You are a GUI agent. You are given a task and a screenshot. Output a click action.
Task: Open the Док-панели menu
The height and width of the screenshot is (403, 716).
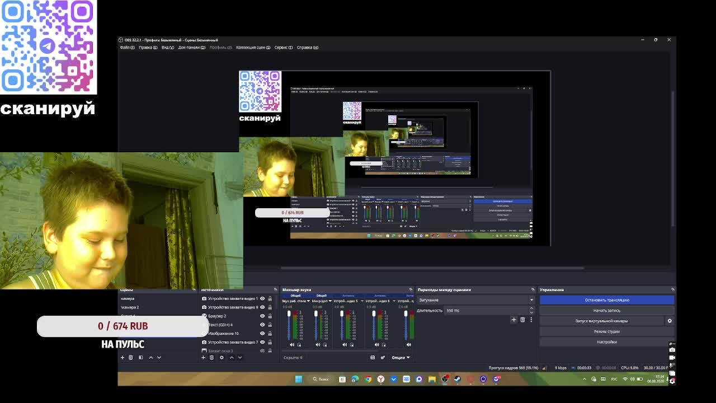click(192, 48)
